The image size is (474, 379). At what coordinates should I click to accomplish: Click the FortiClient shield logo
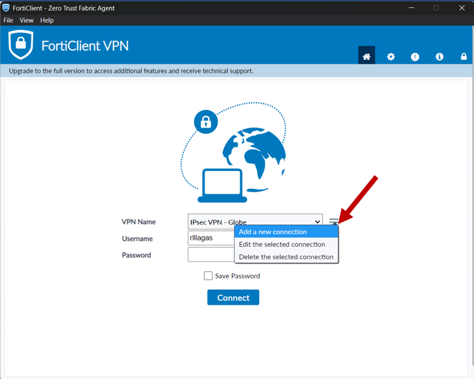click(21, 44)
